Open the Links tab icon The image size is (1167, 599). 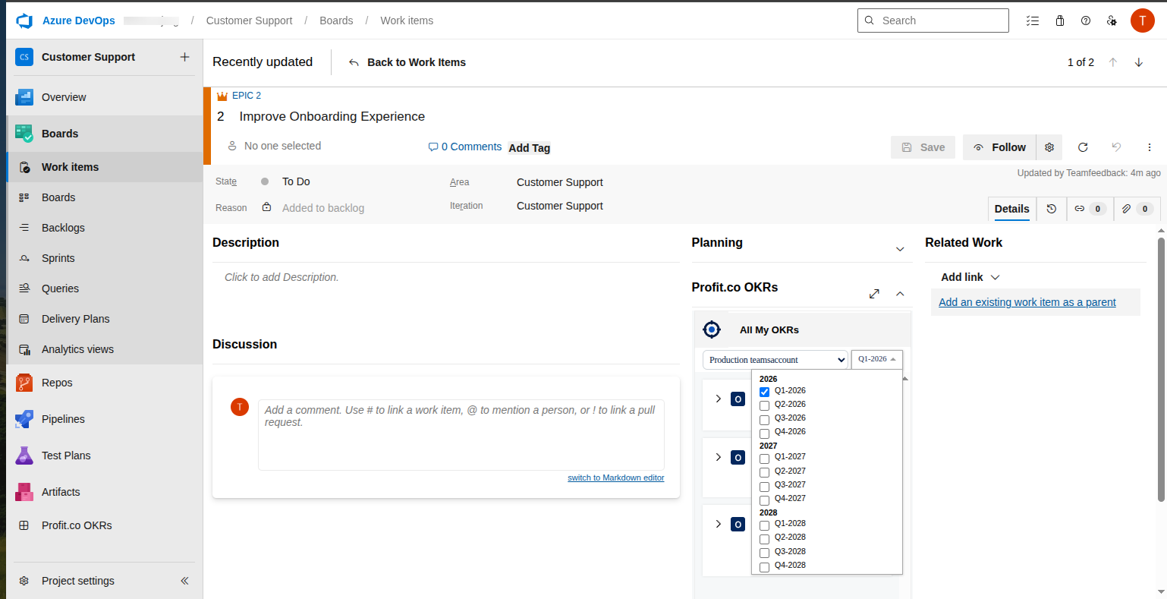coord(1090,209)
